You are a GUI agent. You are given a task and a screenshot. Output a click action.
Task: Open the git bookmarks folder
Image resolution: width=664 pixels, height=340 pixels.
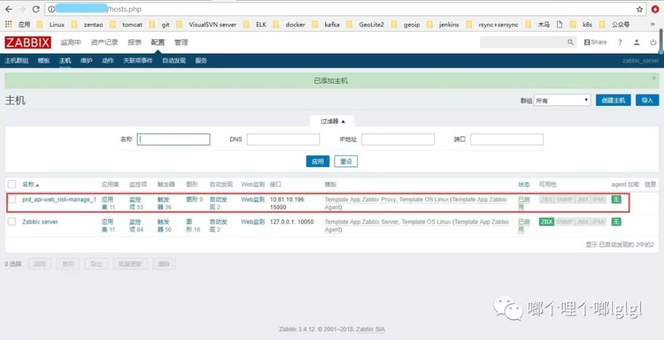pos(160,25)
